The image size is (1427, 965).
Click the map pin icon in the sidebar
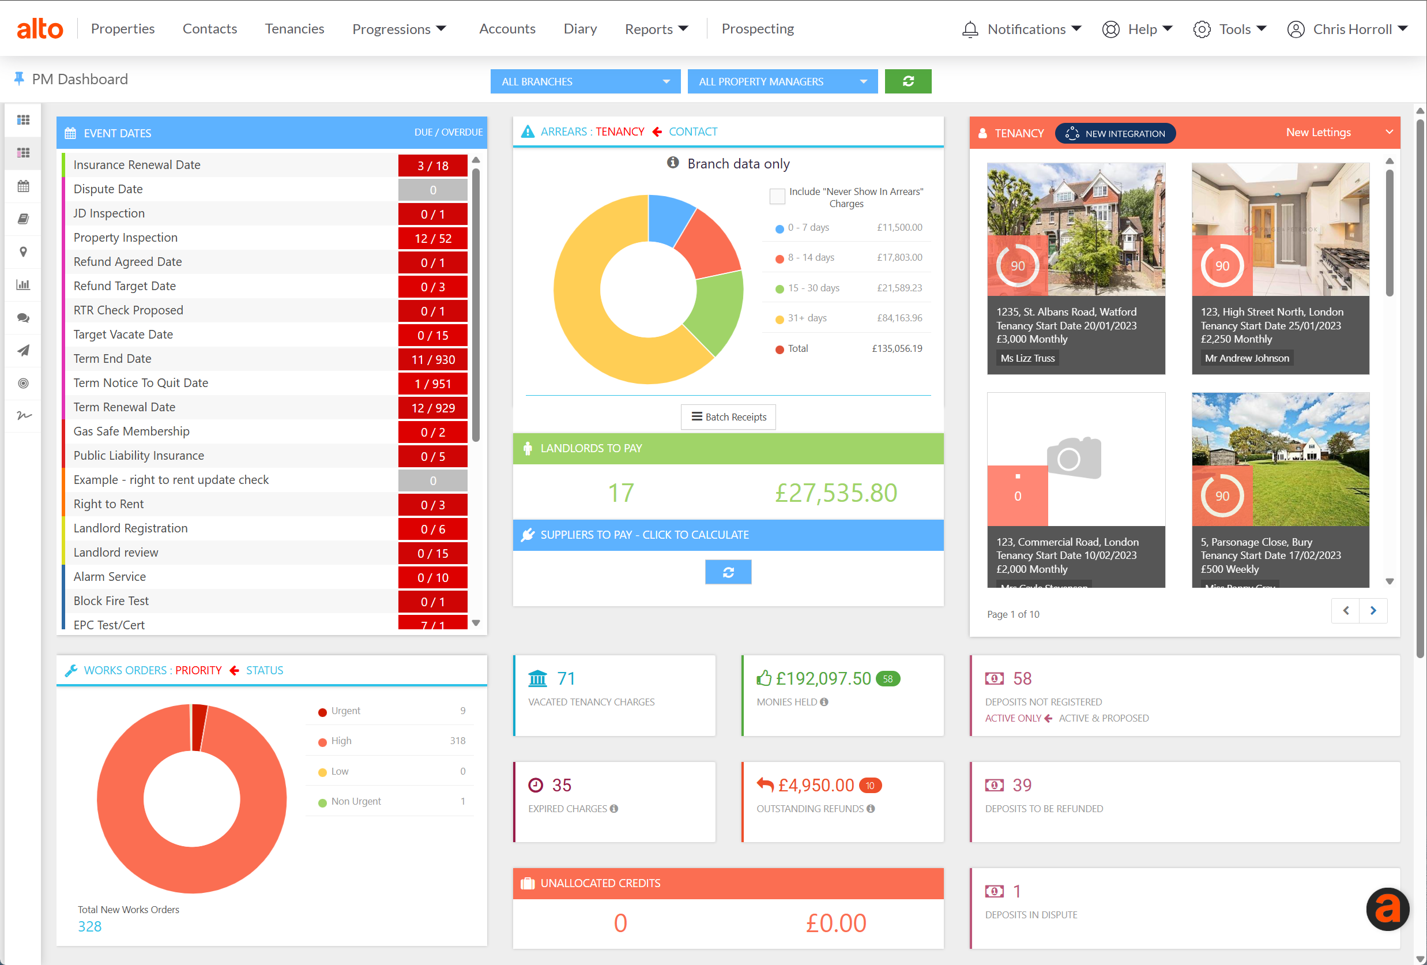pyautogui.click(x=23, y=252)
